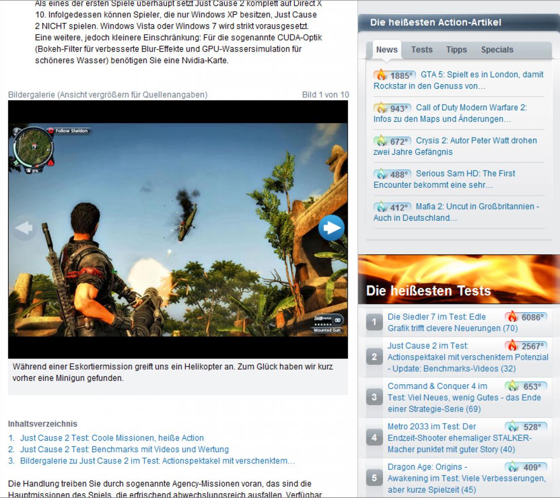Viewport: 560px width, 498px height.
Task: Open Dragon Age Origins Awakening test link
Action: (467, 478)
